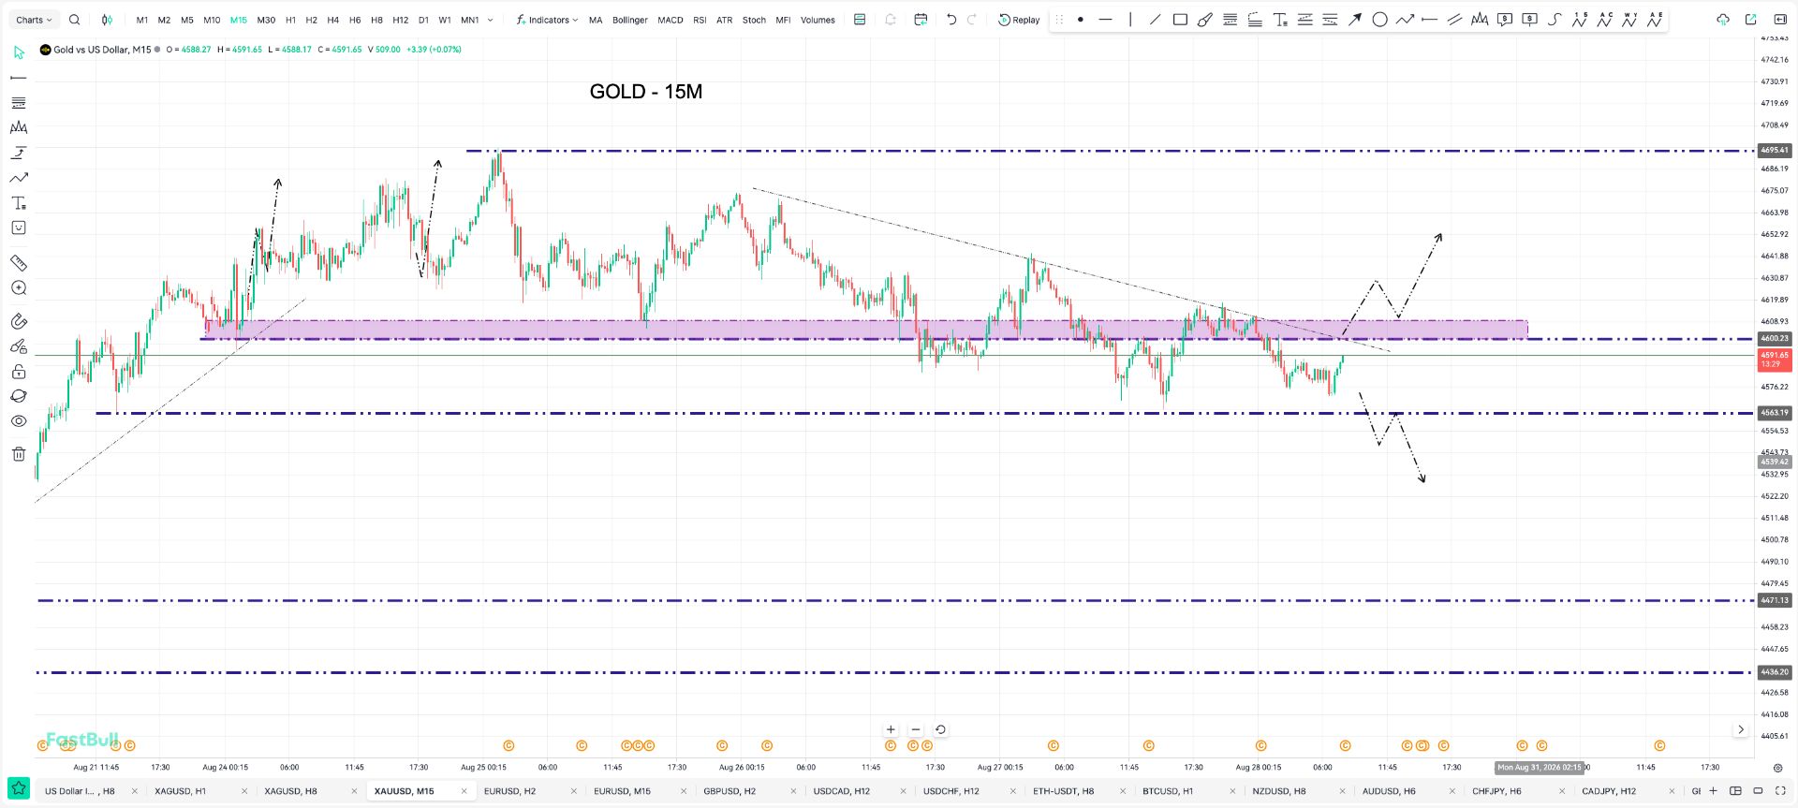The image size is (1798, 808).
Task: Toggle the collapse side panel icon
Action: coord(1780,20)
